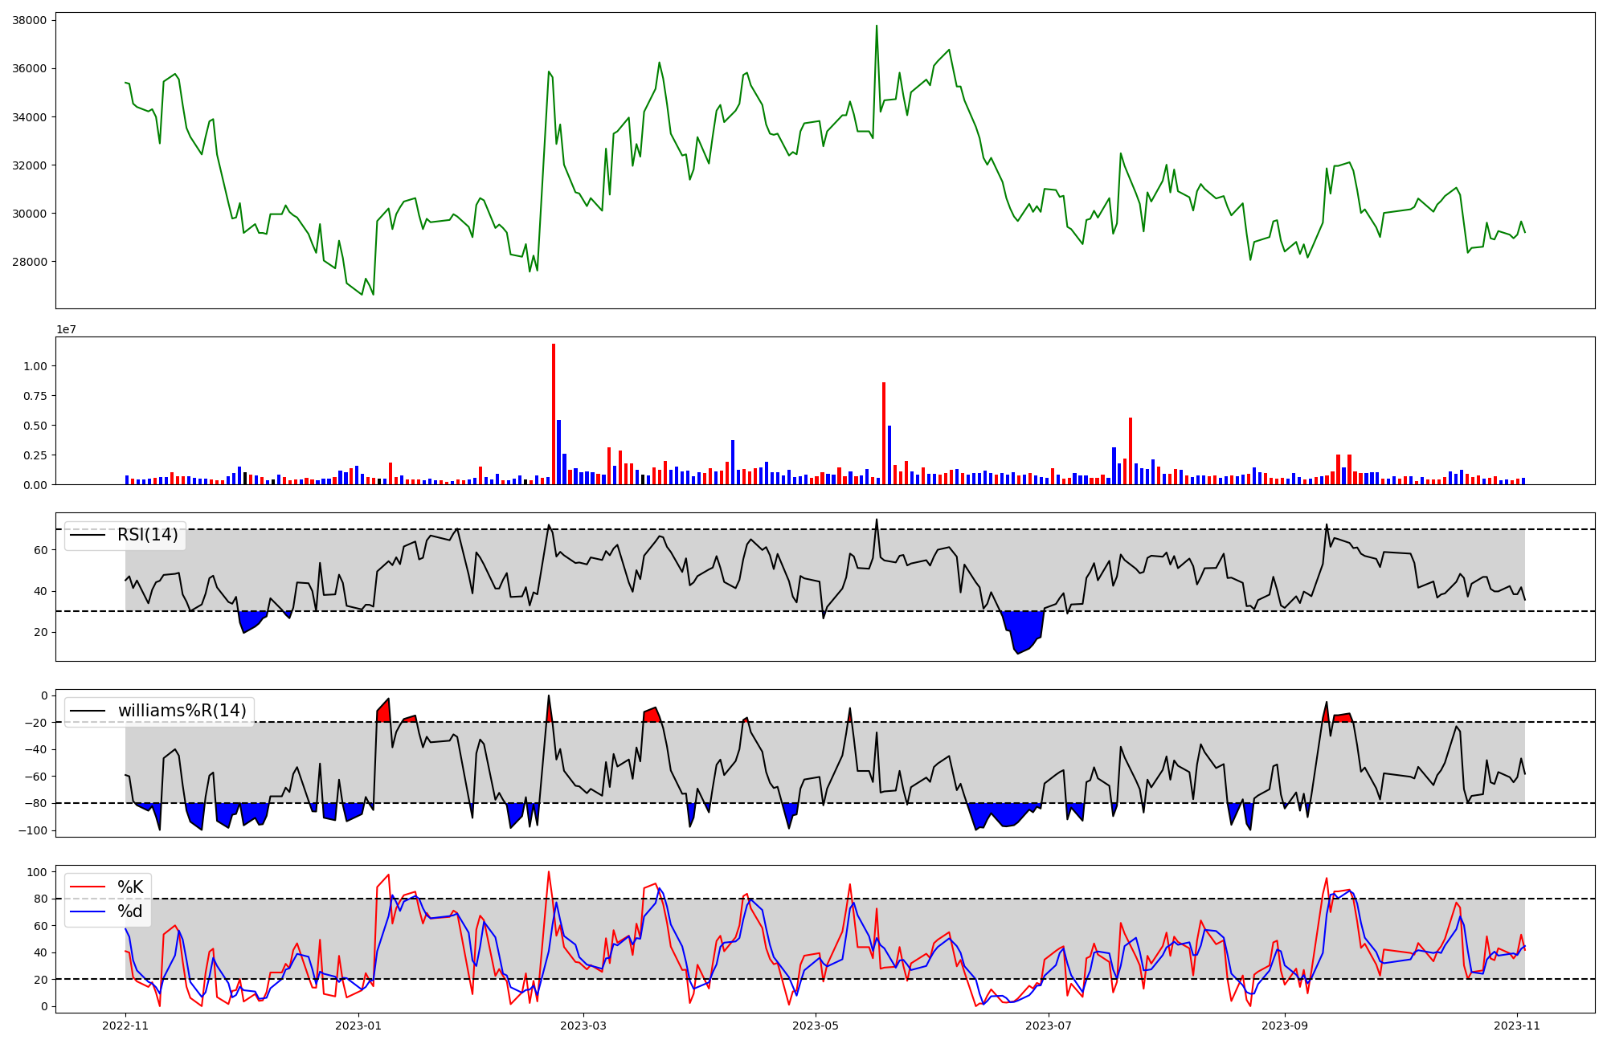Click the 2023-03 x-axis tick label
This screenshot has height=1044, width=1607.
(x=583, y=1026)
